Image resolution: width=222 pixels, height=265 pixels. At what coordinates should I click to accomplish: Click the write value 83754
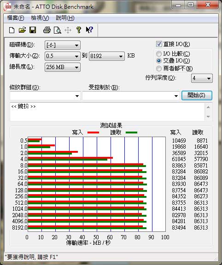179,190
